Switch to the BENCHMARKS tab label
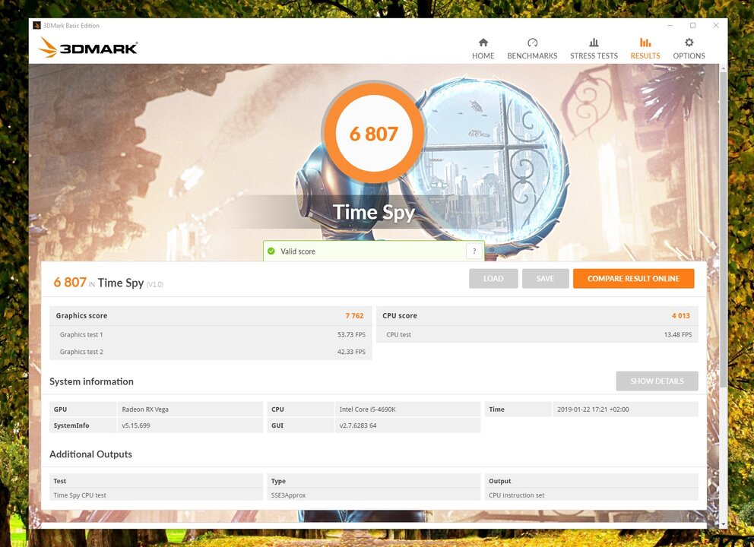Viewport: 754px width, 547px height. (532, 55)
